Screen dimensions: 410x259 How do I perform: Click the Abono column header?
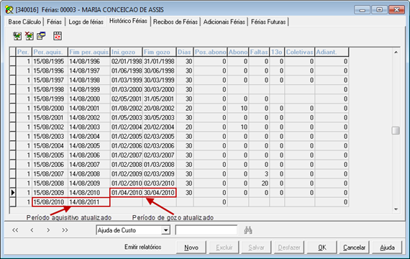click(x=238, y=52)
